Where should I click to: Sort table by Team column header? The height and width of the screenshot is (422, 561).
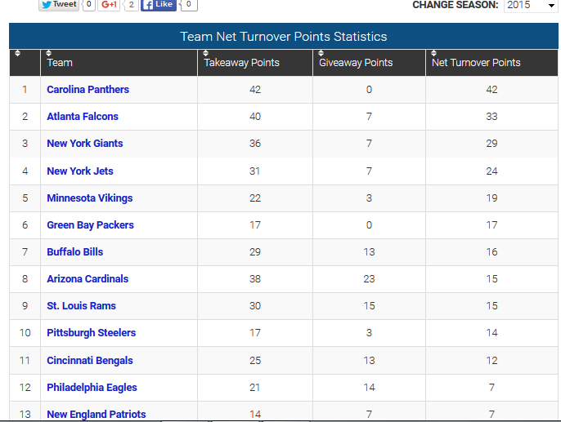[x=119, y=63]
